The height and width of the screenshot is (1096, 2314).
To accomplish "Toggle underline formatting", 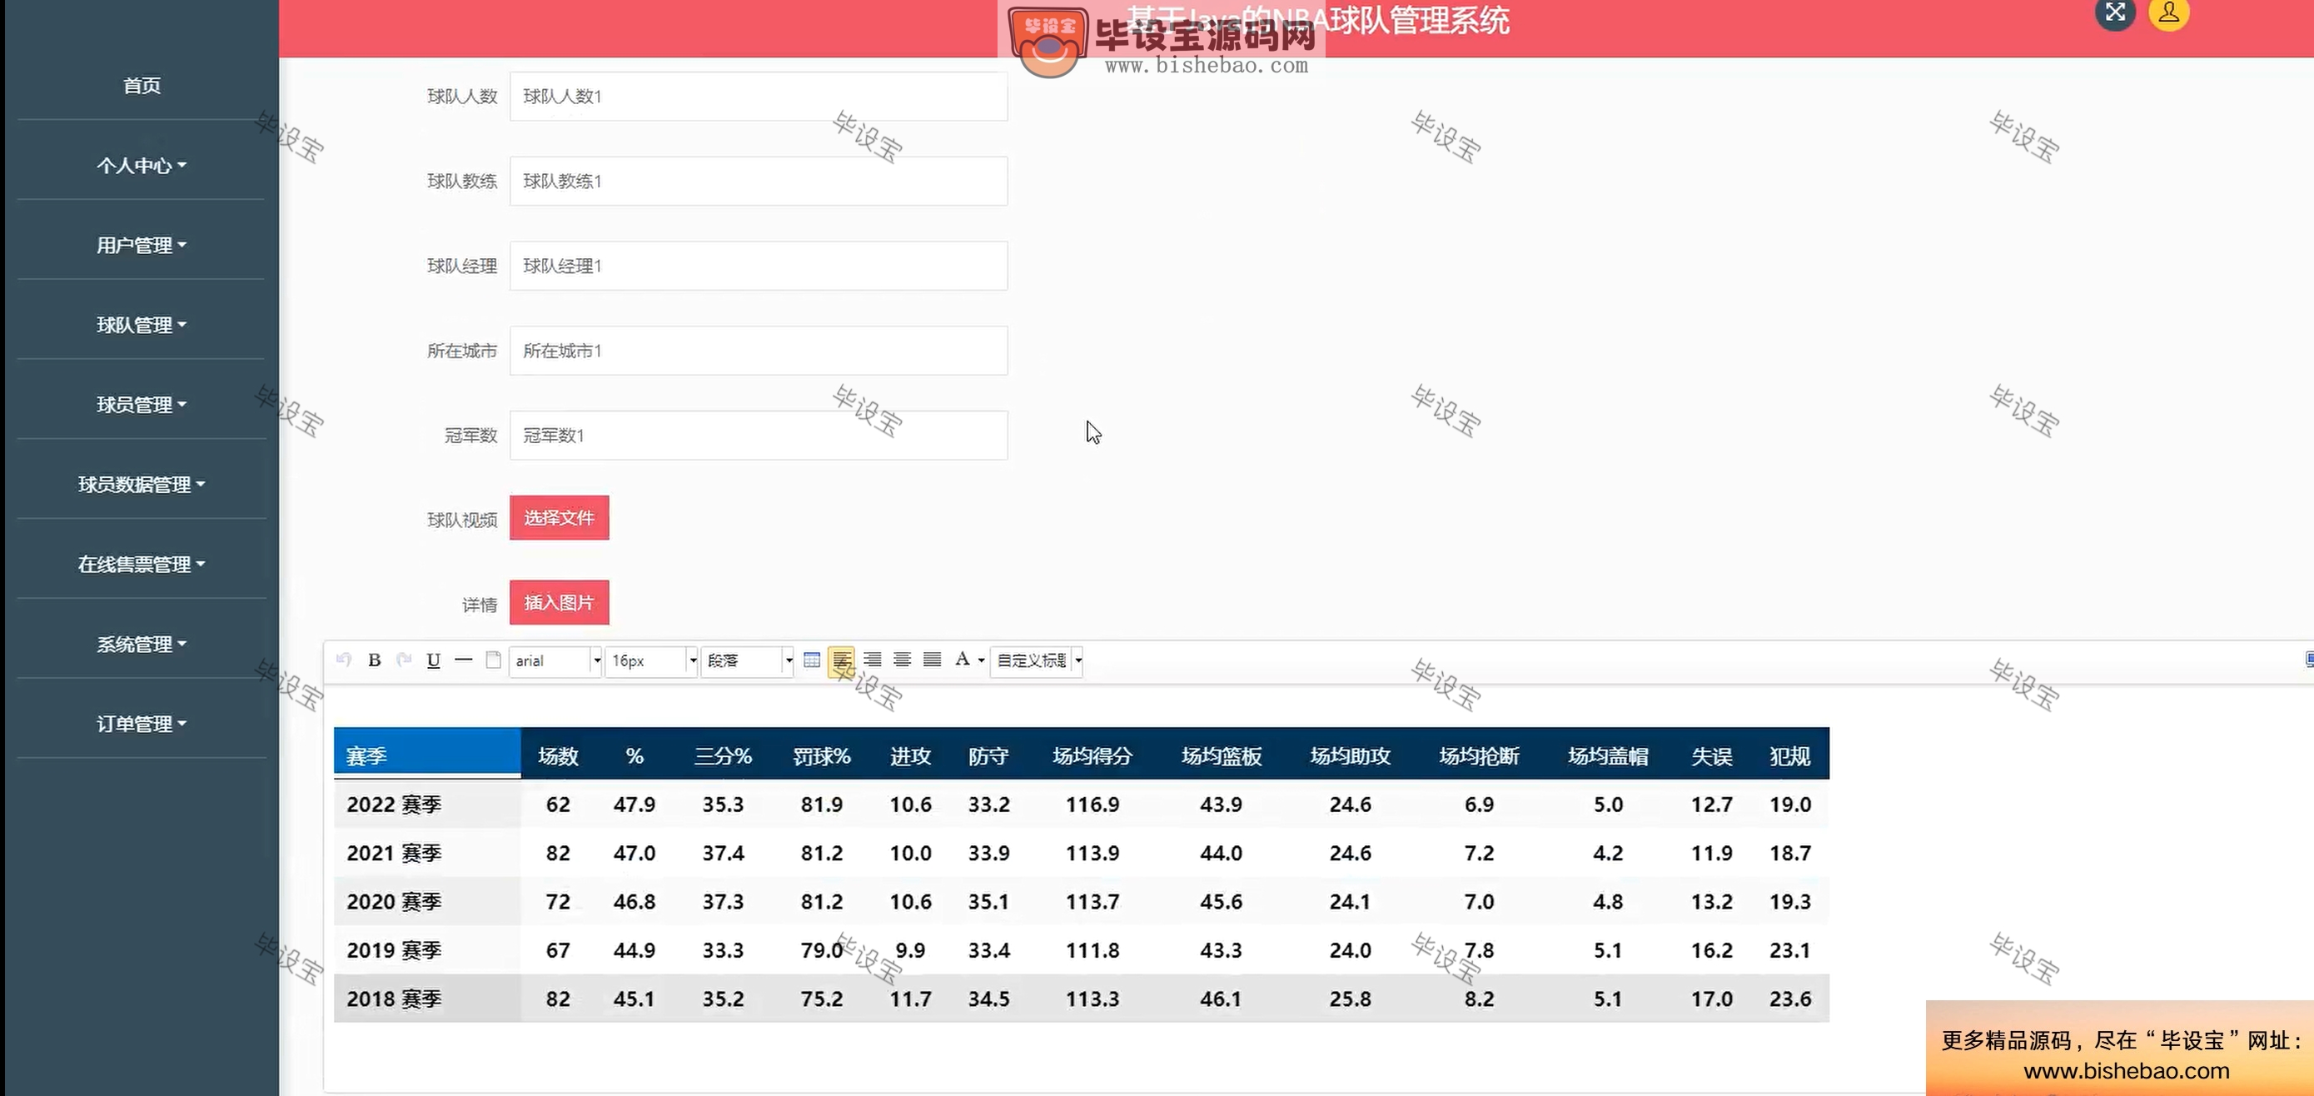I will [434, 660].
